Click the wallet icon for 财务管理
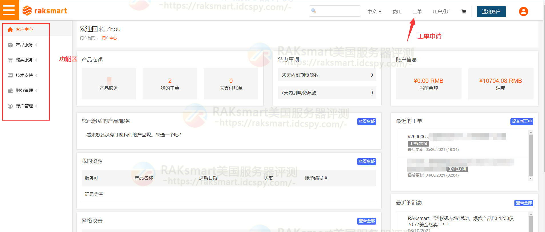 pos(10,91)
